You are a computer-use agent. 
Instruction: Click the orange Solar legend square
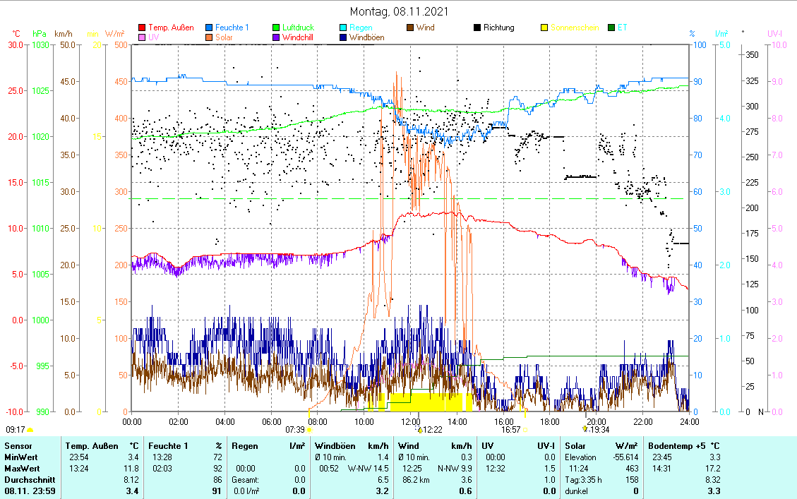[210, 38]
